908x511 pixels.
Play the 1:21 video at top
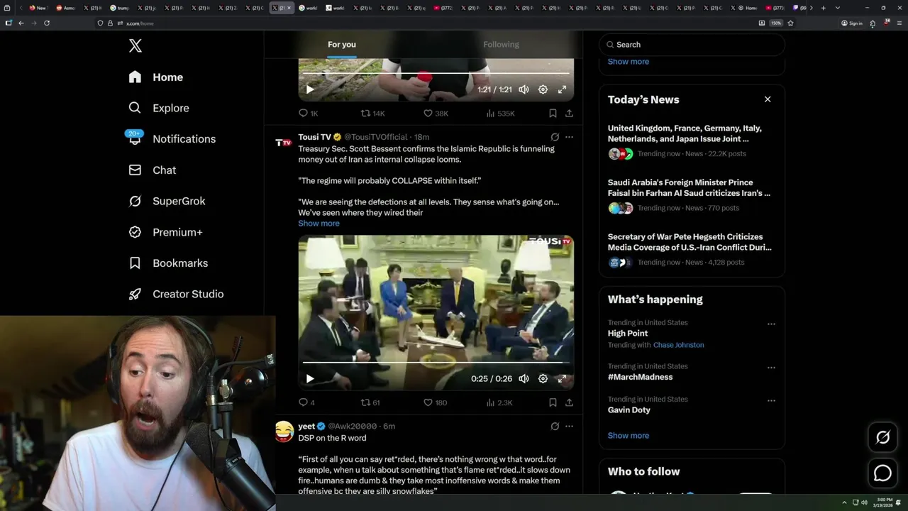310,89
